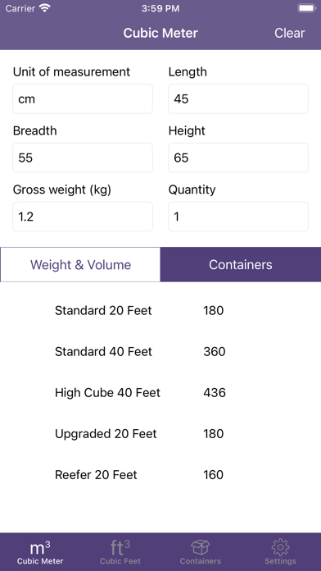Edit the Gross weight field showing 1.2
Image resolution: width=321 pixels, height=571 pixels.
tap(83, 217)
